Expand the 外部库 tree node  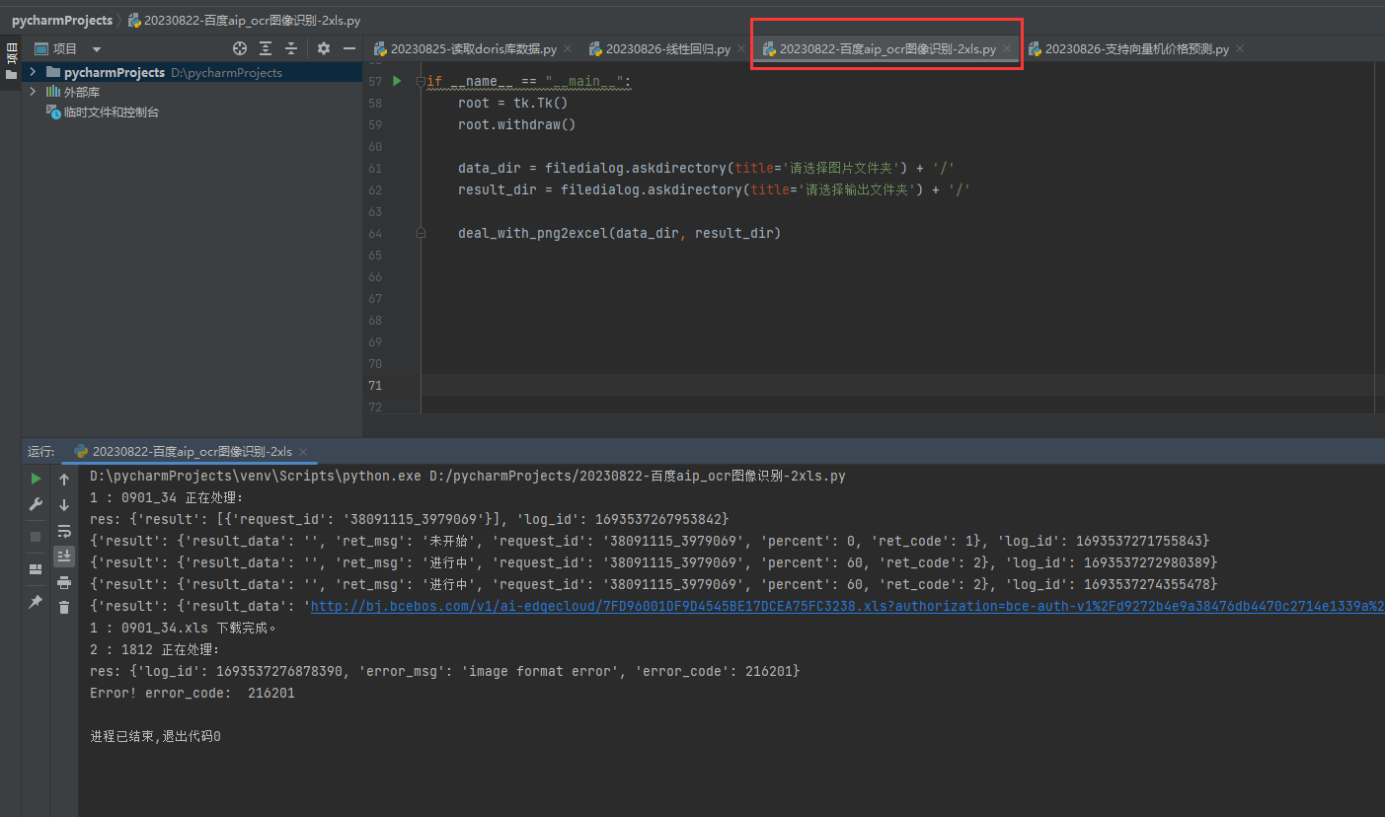point(33,92)
